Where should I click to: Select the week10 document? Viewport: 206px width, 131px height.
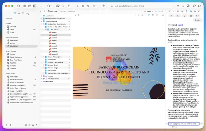(x=55, y=51)
